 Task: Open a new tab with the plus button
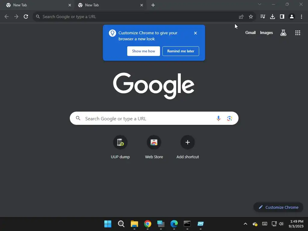coord(153,5)
